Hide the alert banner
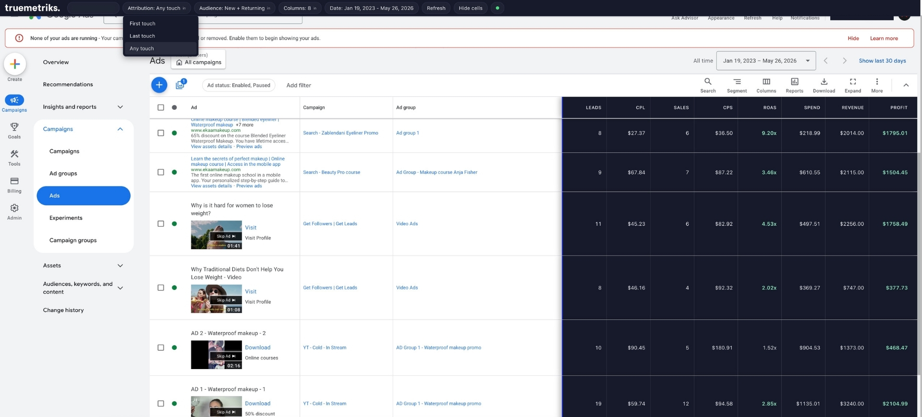This screenshot has width=922, height=417. click(x=853, y=38)
